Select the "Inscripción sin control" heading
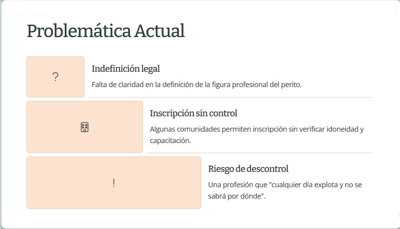The height and width of the screenshot is (229, 400). [193, 114]
